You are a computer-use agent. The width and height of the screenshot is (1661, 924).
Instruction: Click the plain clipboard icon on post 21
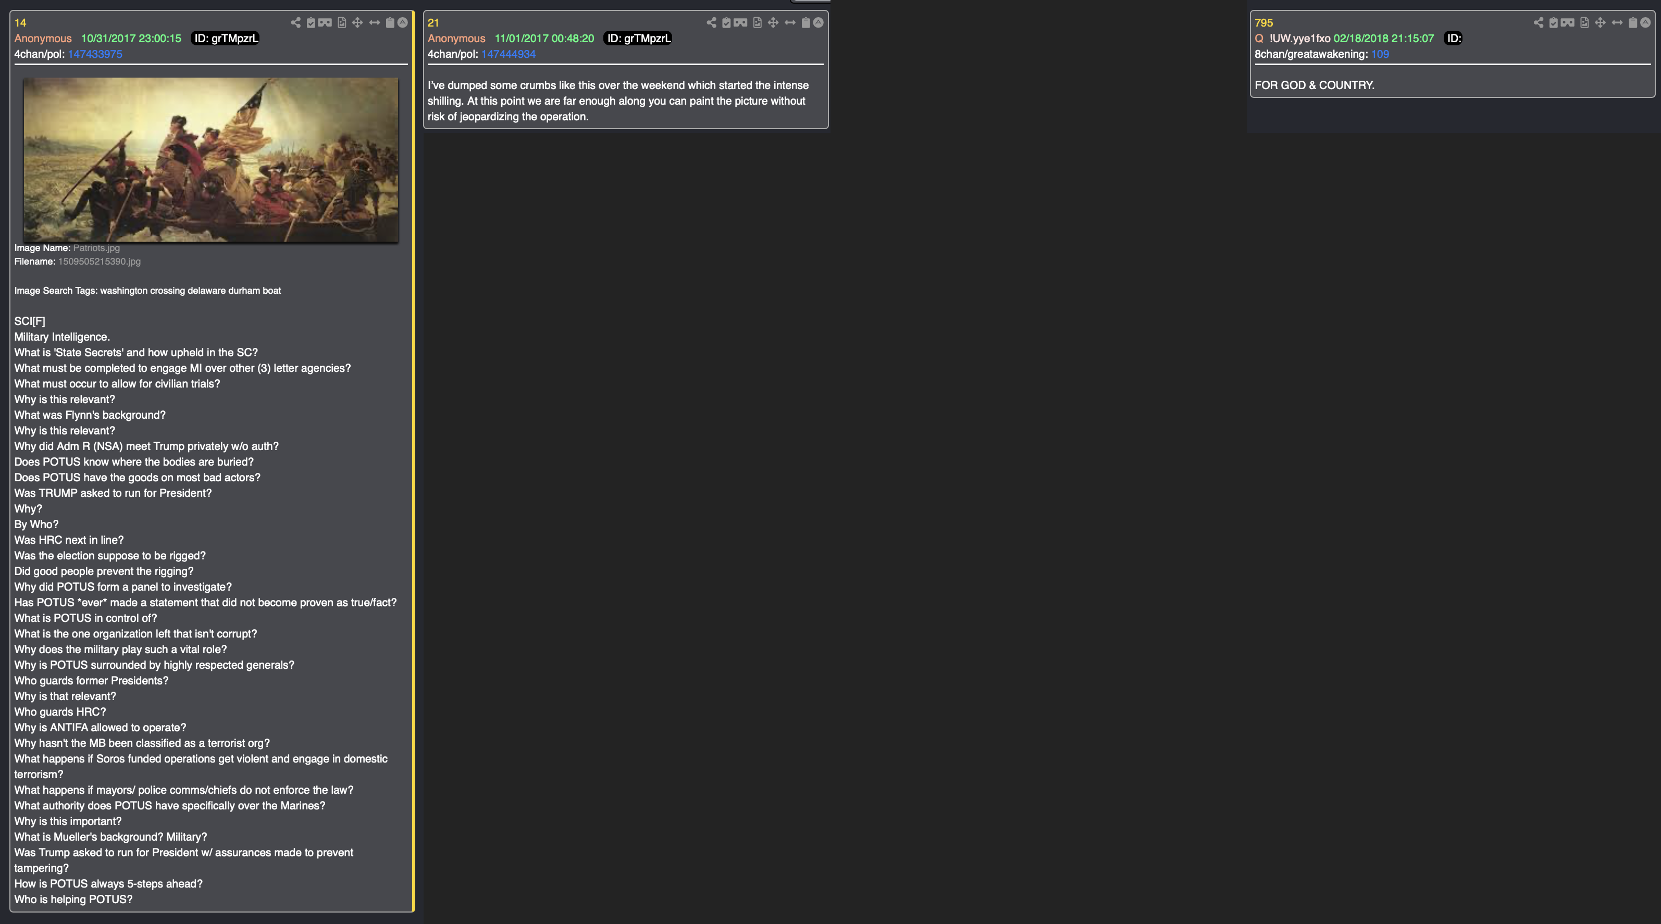[806, 22]
